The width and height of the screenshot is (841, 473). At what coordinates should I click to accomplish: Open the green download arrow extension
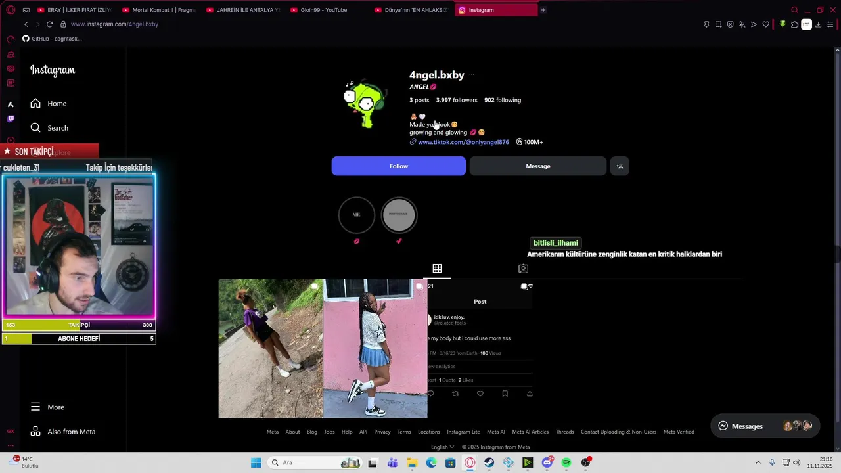coord(783,24)
